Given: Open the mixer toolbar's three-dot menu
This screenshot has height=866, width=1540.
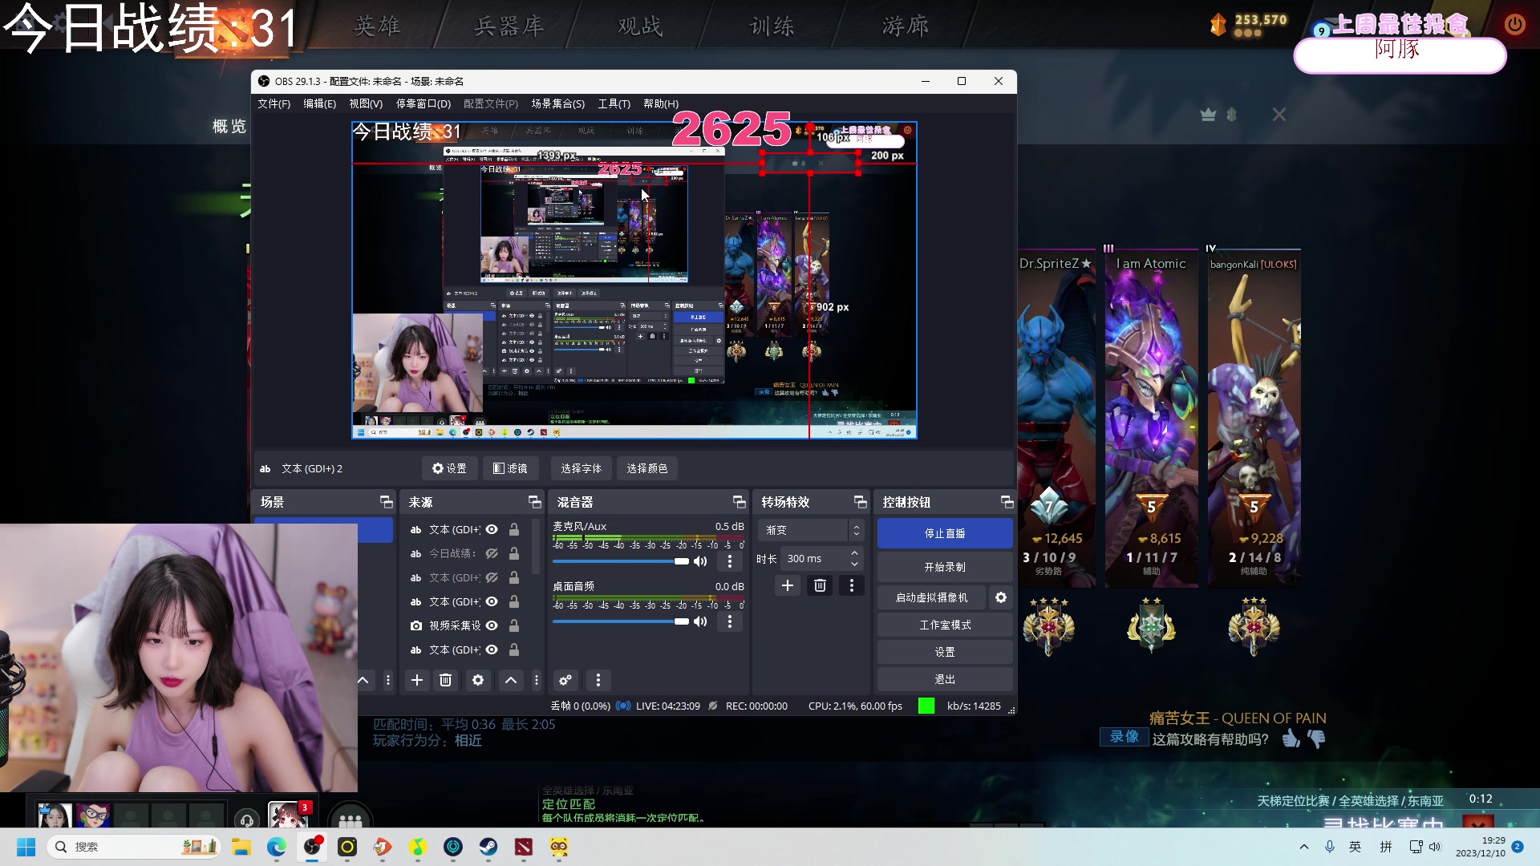Looking at the screenshot, I should (x=598, y=680).
